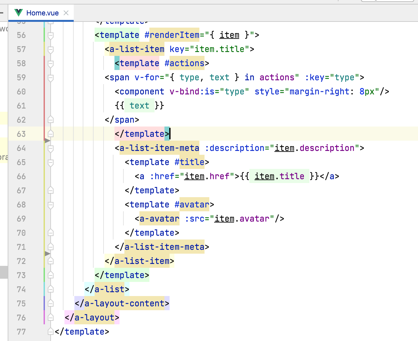Click the '</span>' closing tag
The image size is (418, 341).
122,120
